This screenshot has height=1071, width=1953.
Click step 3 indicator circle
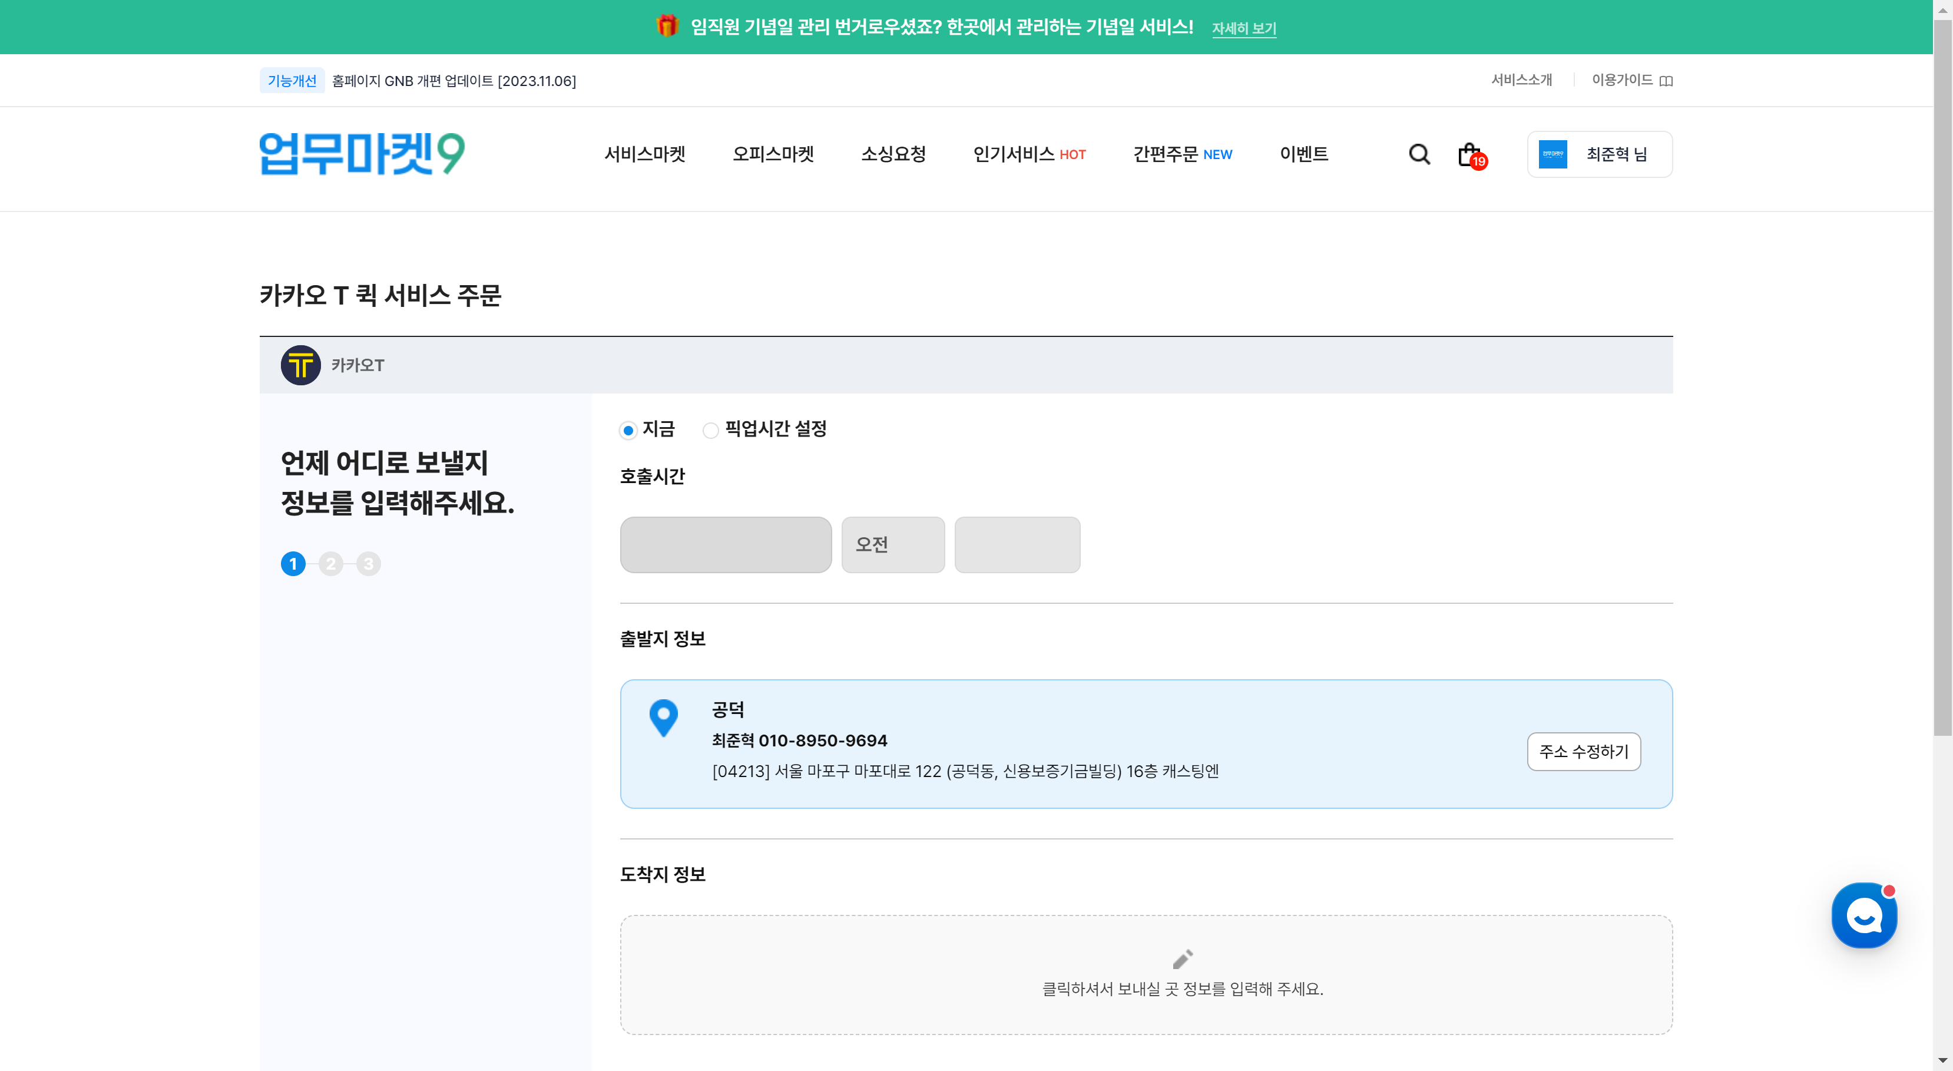point(369,564)
